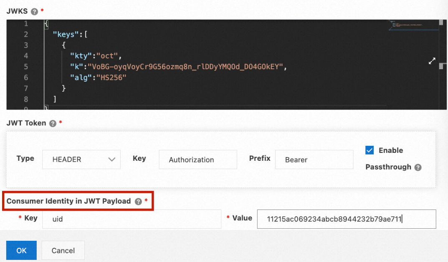Cancel the JWT configuration dialog
Viewport: 448px width, 262px height.
coord(63,250)
